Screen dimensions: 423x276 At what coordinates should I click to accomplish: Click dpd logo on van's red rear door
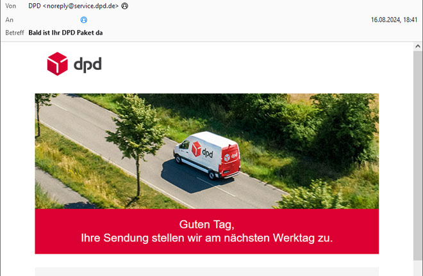[231, 156]
